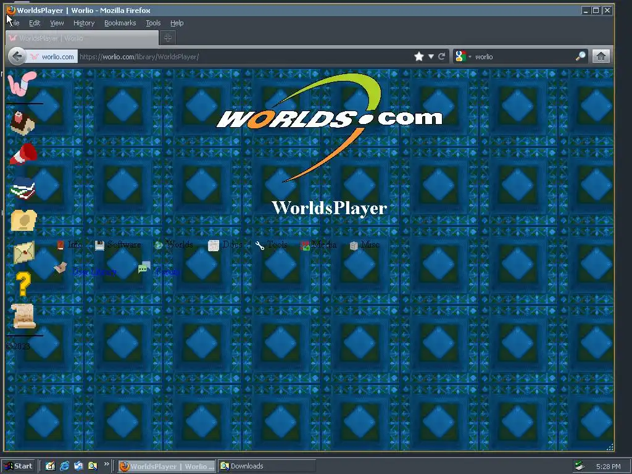Click the 5:28 PM clock

click(x=608, y=467)
